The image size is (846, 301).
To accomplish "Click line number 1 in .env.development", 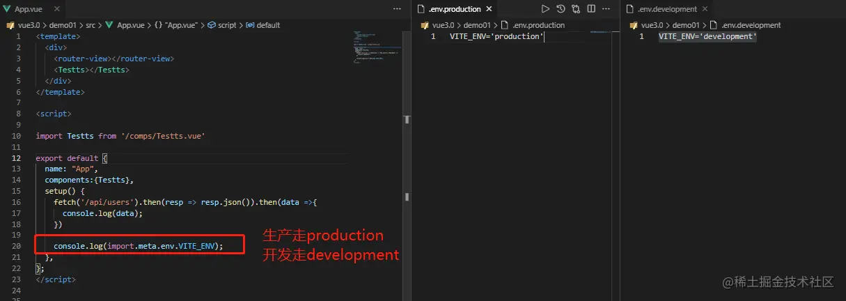I will (641, 36).
